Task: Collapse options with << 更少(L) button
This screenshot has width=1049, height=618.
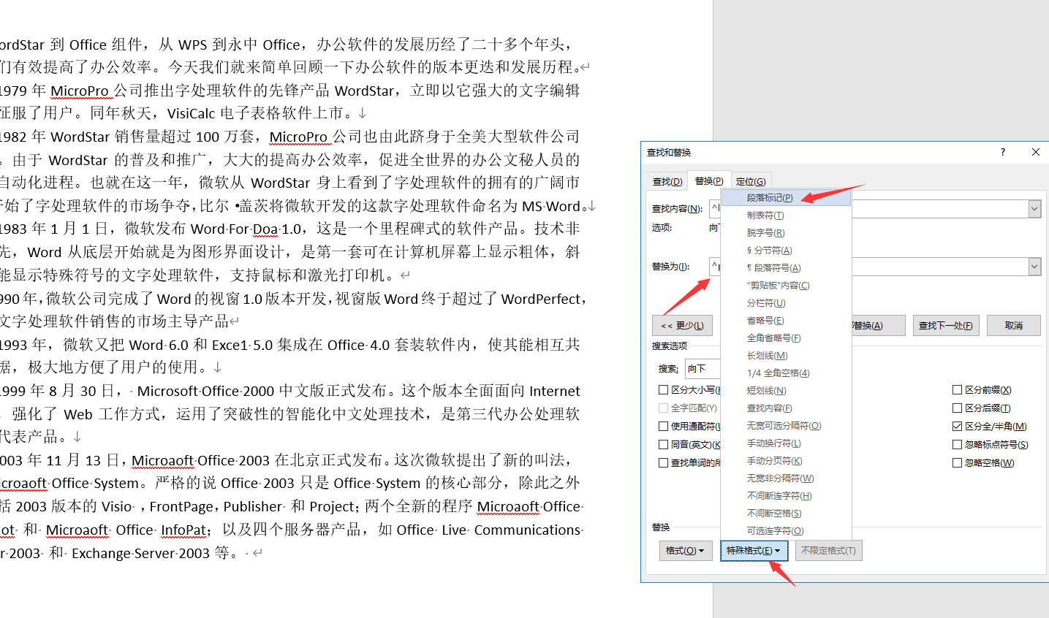Action: click(682, 326)
